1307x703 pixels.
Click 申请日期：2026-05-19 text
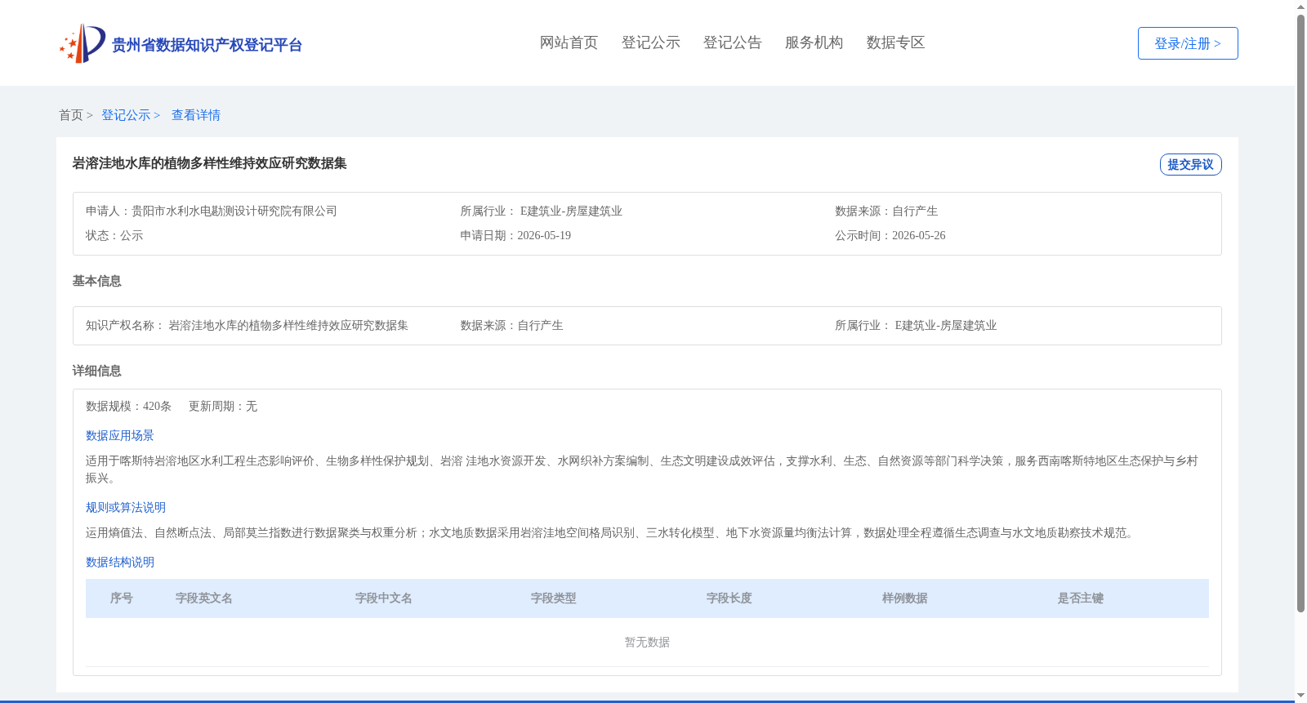pyautogui.click(x=515, y=235)
